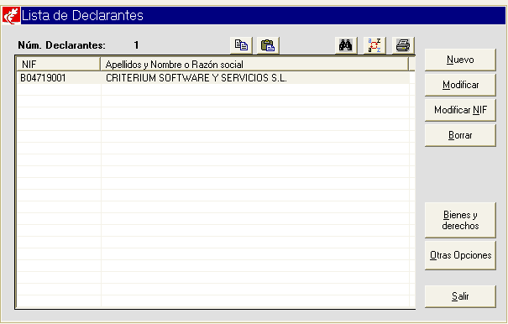The image size is (508, 324).
Task: Click the Apellidos y Nombre column header
Action: coord(254,65)
